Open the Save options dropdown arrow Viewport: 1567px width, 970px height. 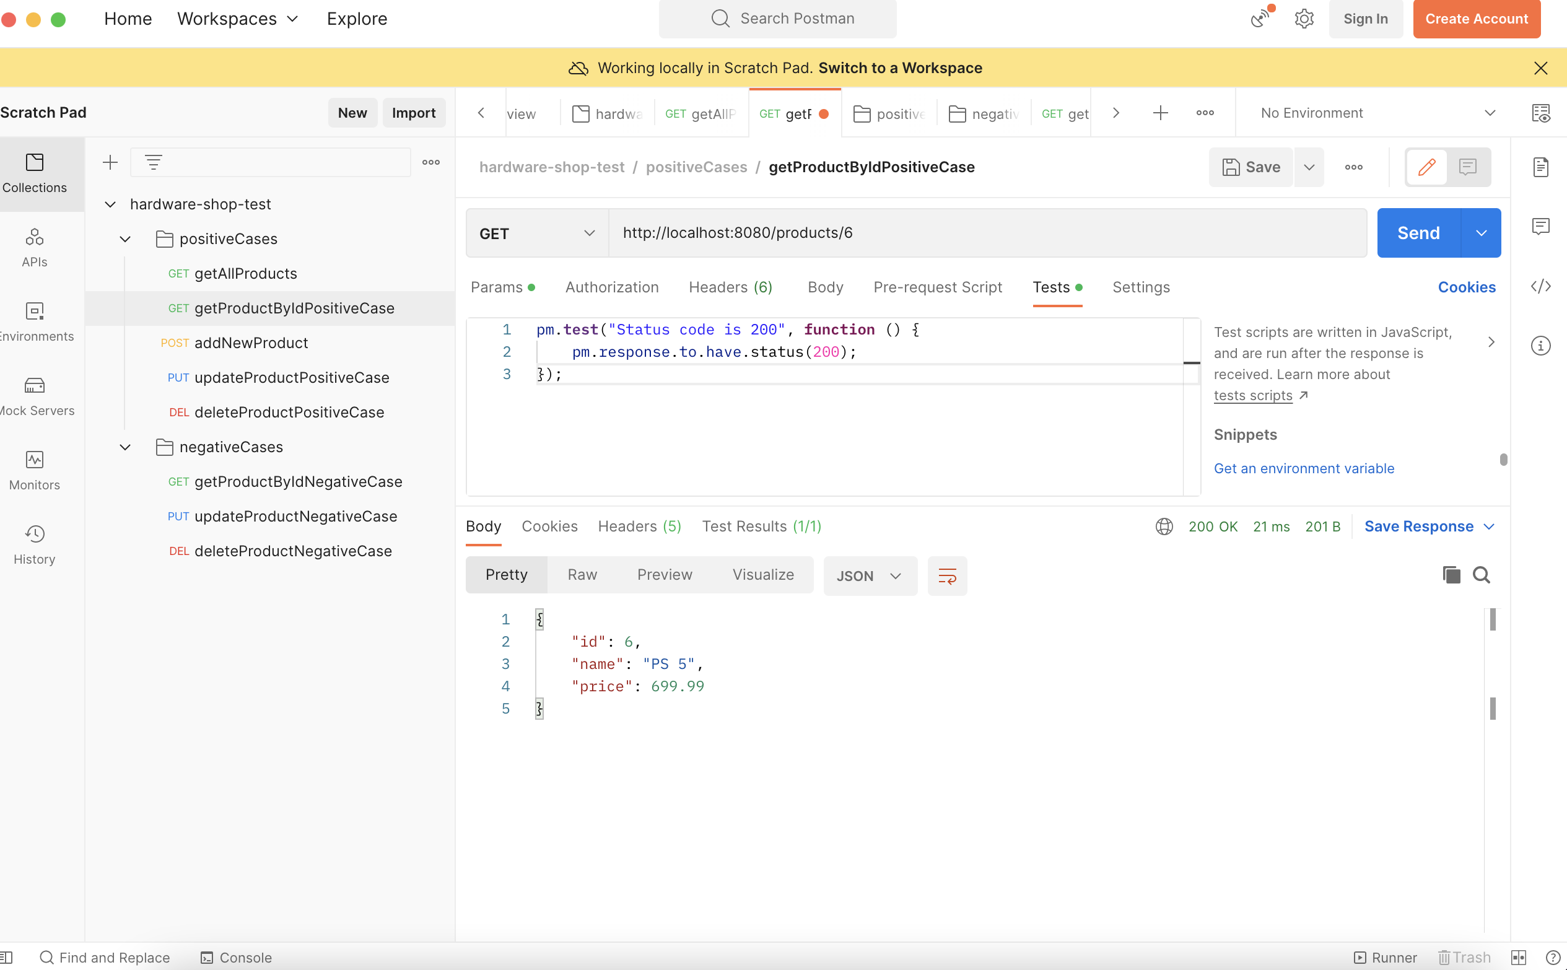1309,167
